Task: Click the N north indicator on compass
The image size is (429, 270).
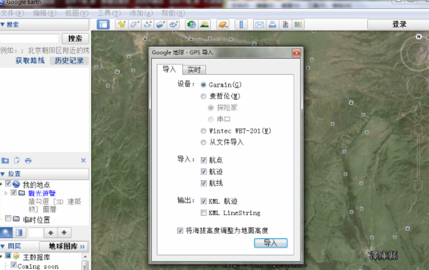Action: (418, 36)
